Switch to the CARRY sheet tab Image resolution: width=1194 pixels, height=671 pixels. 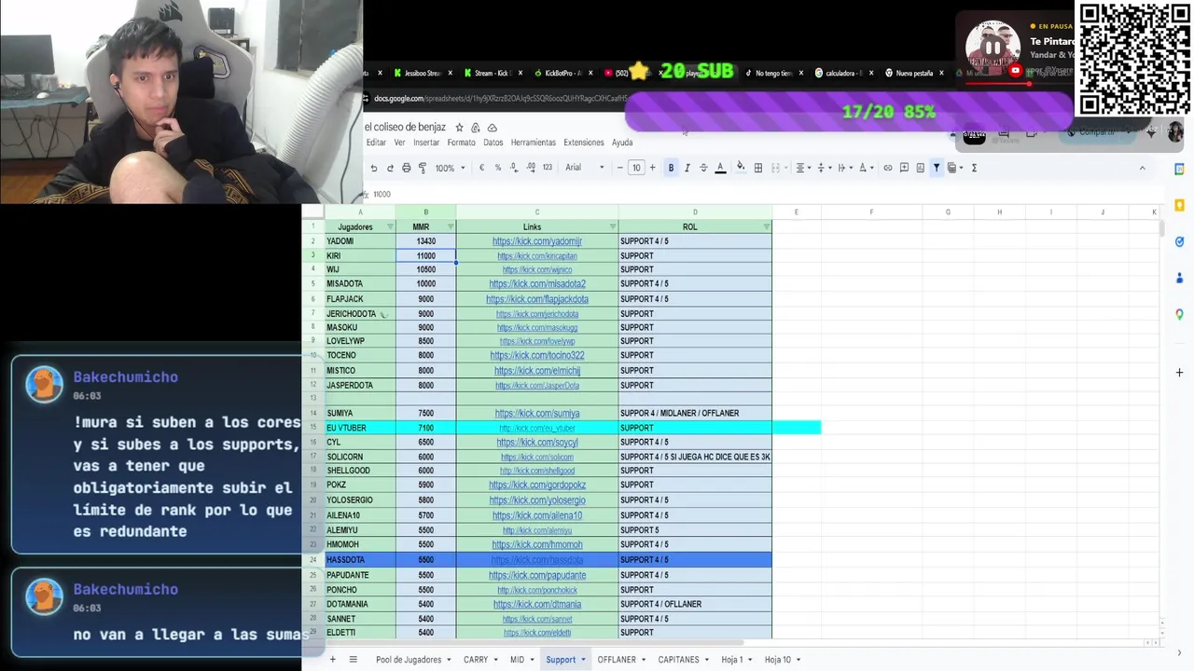coord(476,660)
